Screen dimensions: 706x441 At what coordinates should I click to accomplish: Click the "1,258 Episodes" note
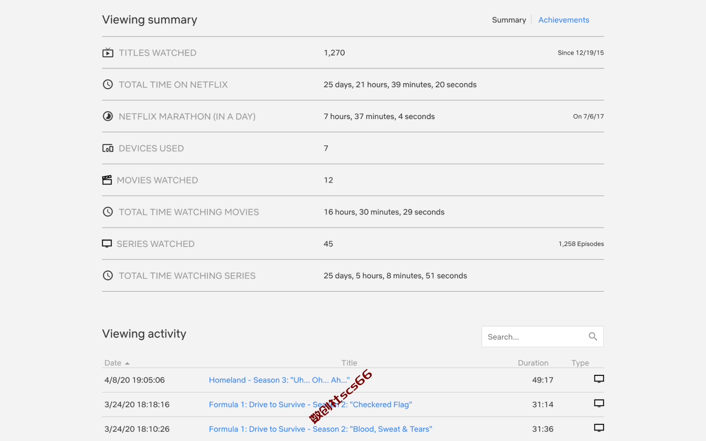pos(581,244)
